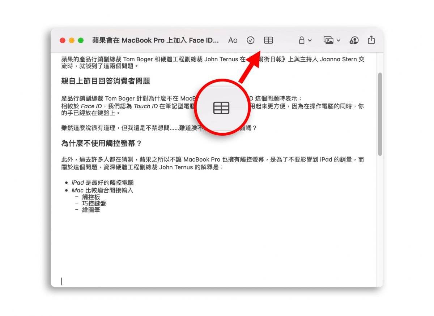Click the add collaborator icon
Image resolution: width=434 pixels, height=316 pixels.
354,40
